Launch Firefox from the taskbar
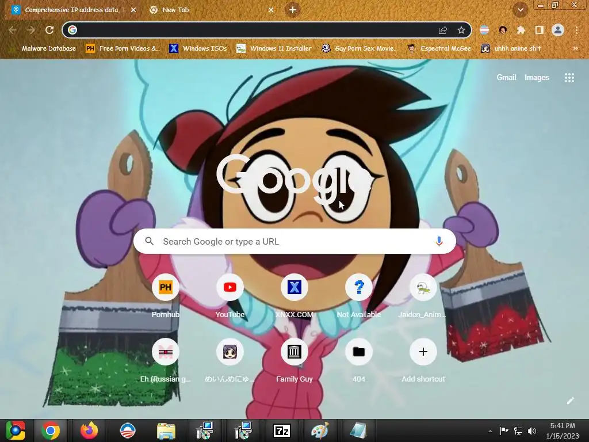The width and height of the screenshot is (589, 442). 89,430
